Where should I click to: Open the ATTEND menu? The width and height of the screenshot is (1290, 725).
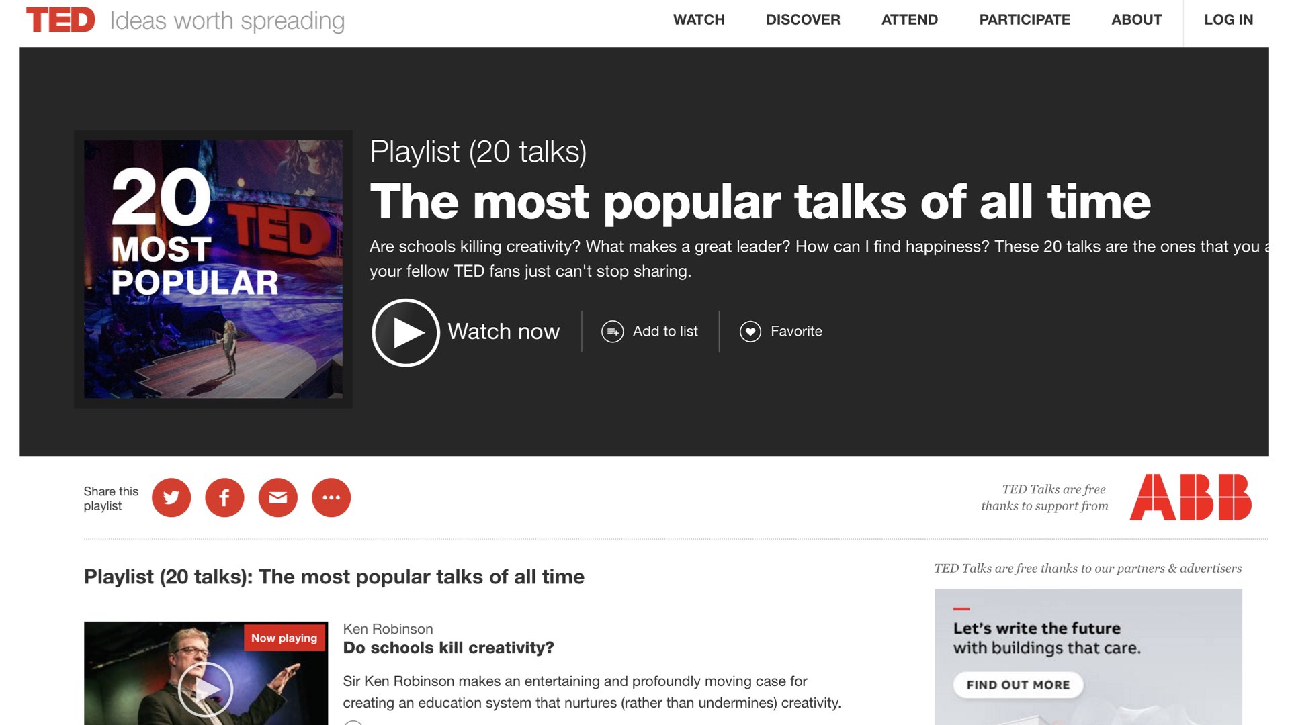[x=910, y=20]
